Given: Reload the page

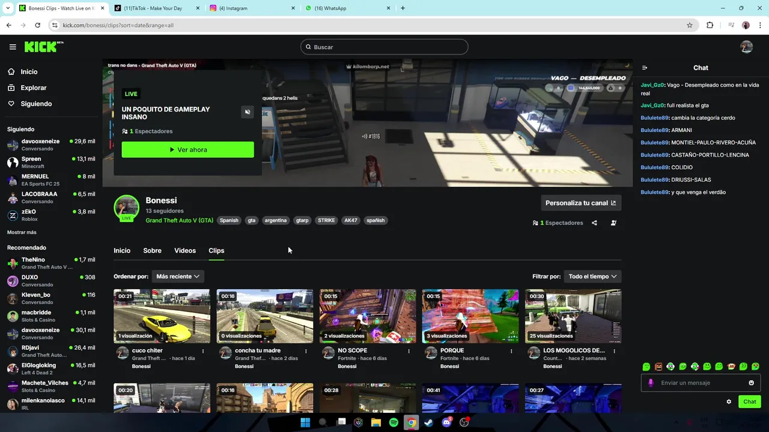Looking at the screenshot, I should click(37, 25).
